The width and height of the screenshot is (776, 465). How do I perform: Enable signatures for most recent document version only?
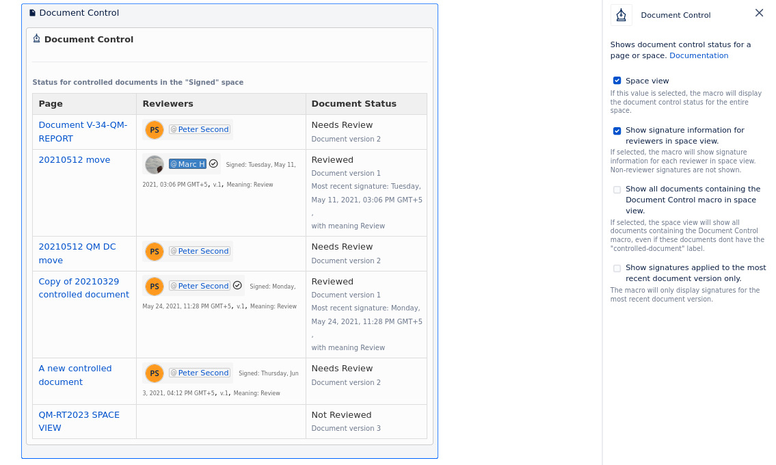point(617,268)
